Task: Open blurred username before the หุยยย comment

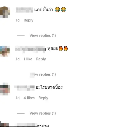Action: pyautogui.click(x=30, y=49)
